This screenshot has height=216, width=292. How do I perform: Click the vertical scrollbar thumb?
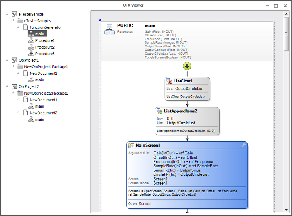tap(286, 34)
